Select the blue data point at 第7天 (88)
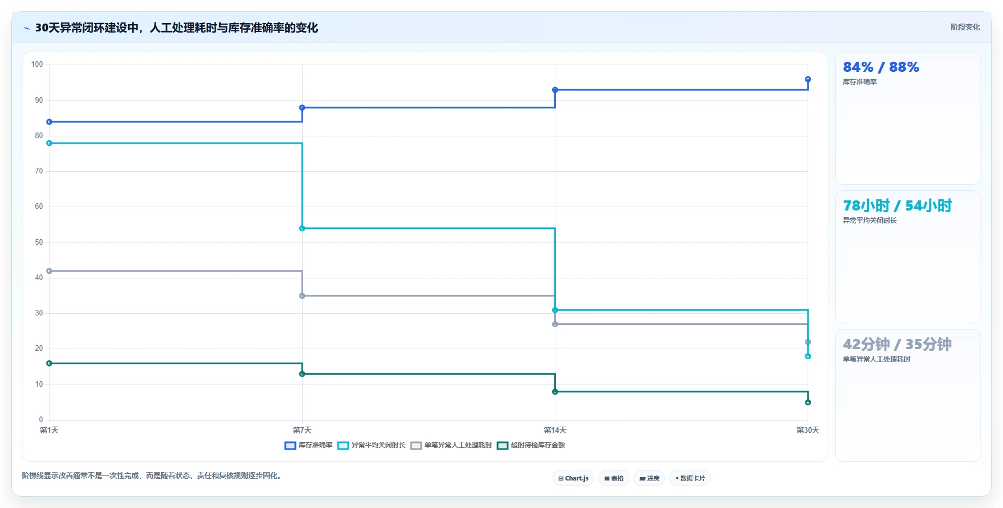This screenshot has width=1003, height=508. click(x=302, y=108)
